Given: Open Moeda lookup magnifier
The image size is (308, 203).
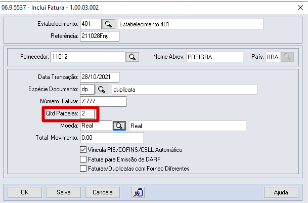Looking at the screenshot, I should pyautogui.click(x=119, y=126).
